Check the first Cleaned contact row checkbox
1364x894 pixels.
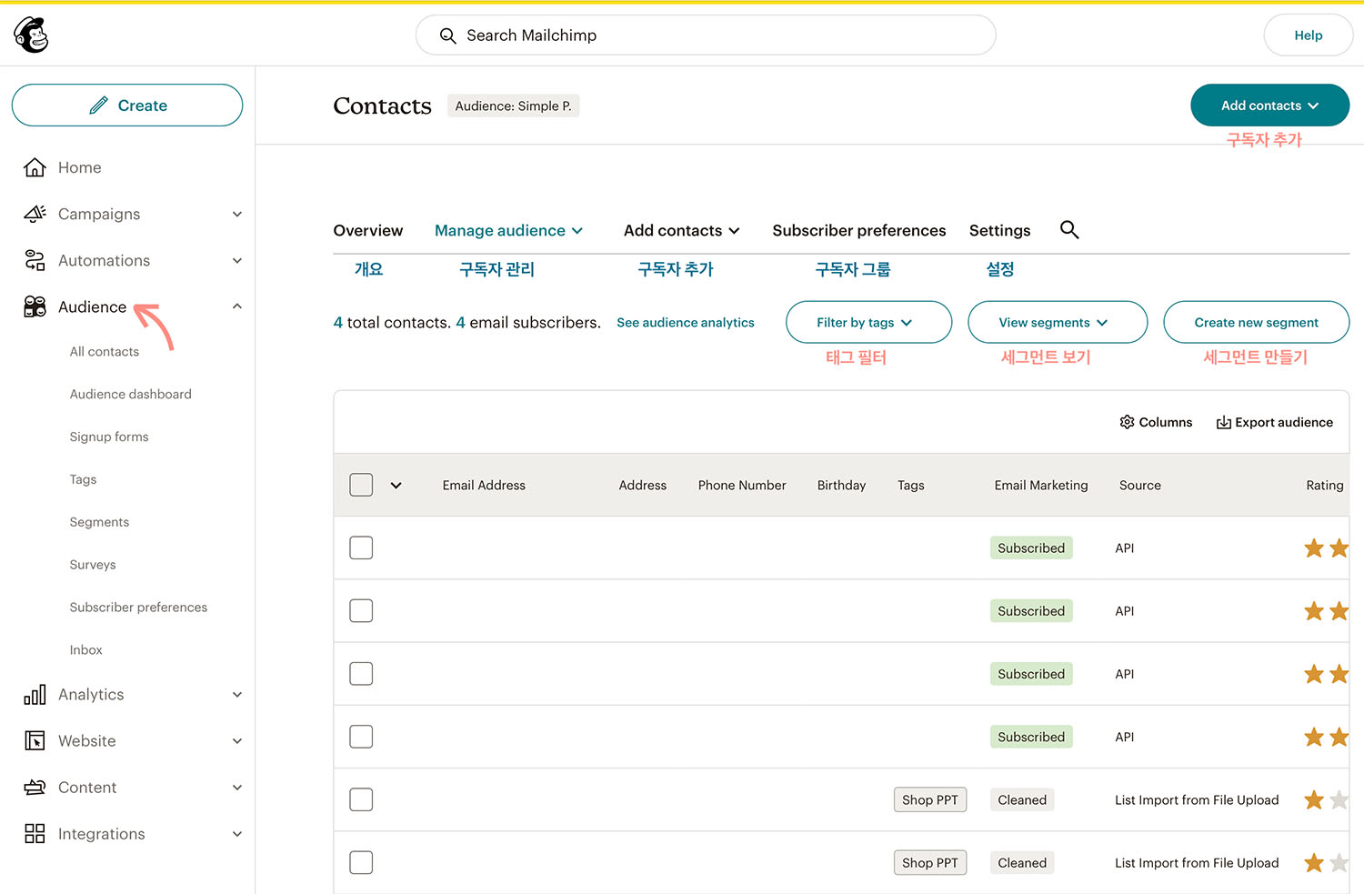tap(361, 799)
